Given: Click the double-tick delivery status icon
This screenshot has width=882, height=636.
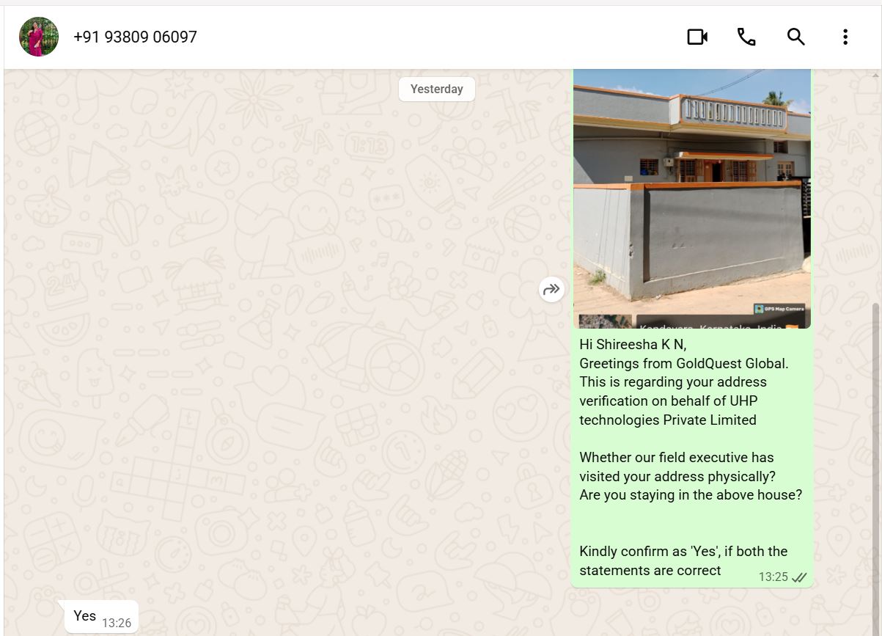Looking at the screenshot, I should [799, 577].
